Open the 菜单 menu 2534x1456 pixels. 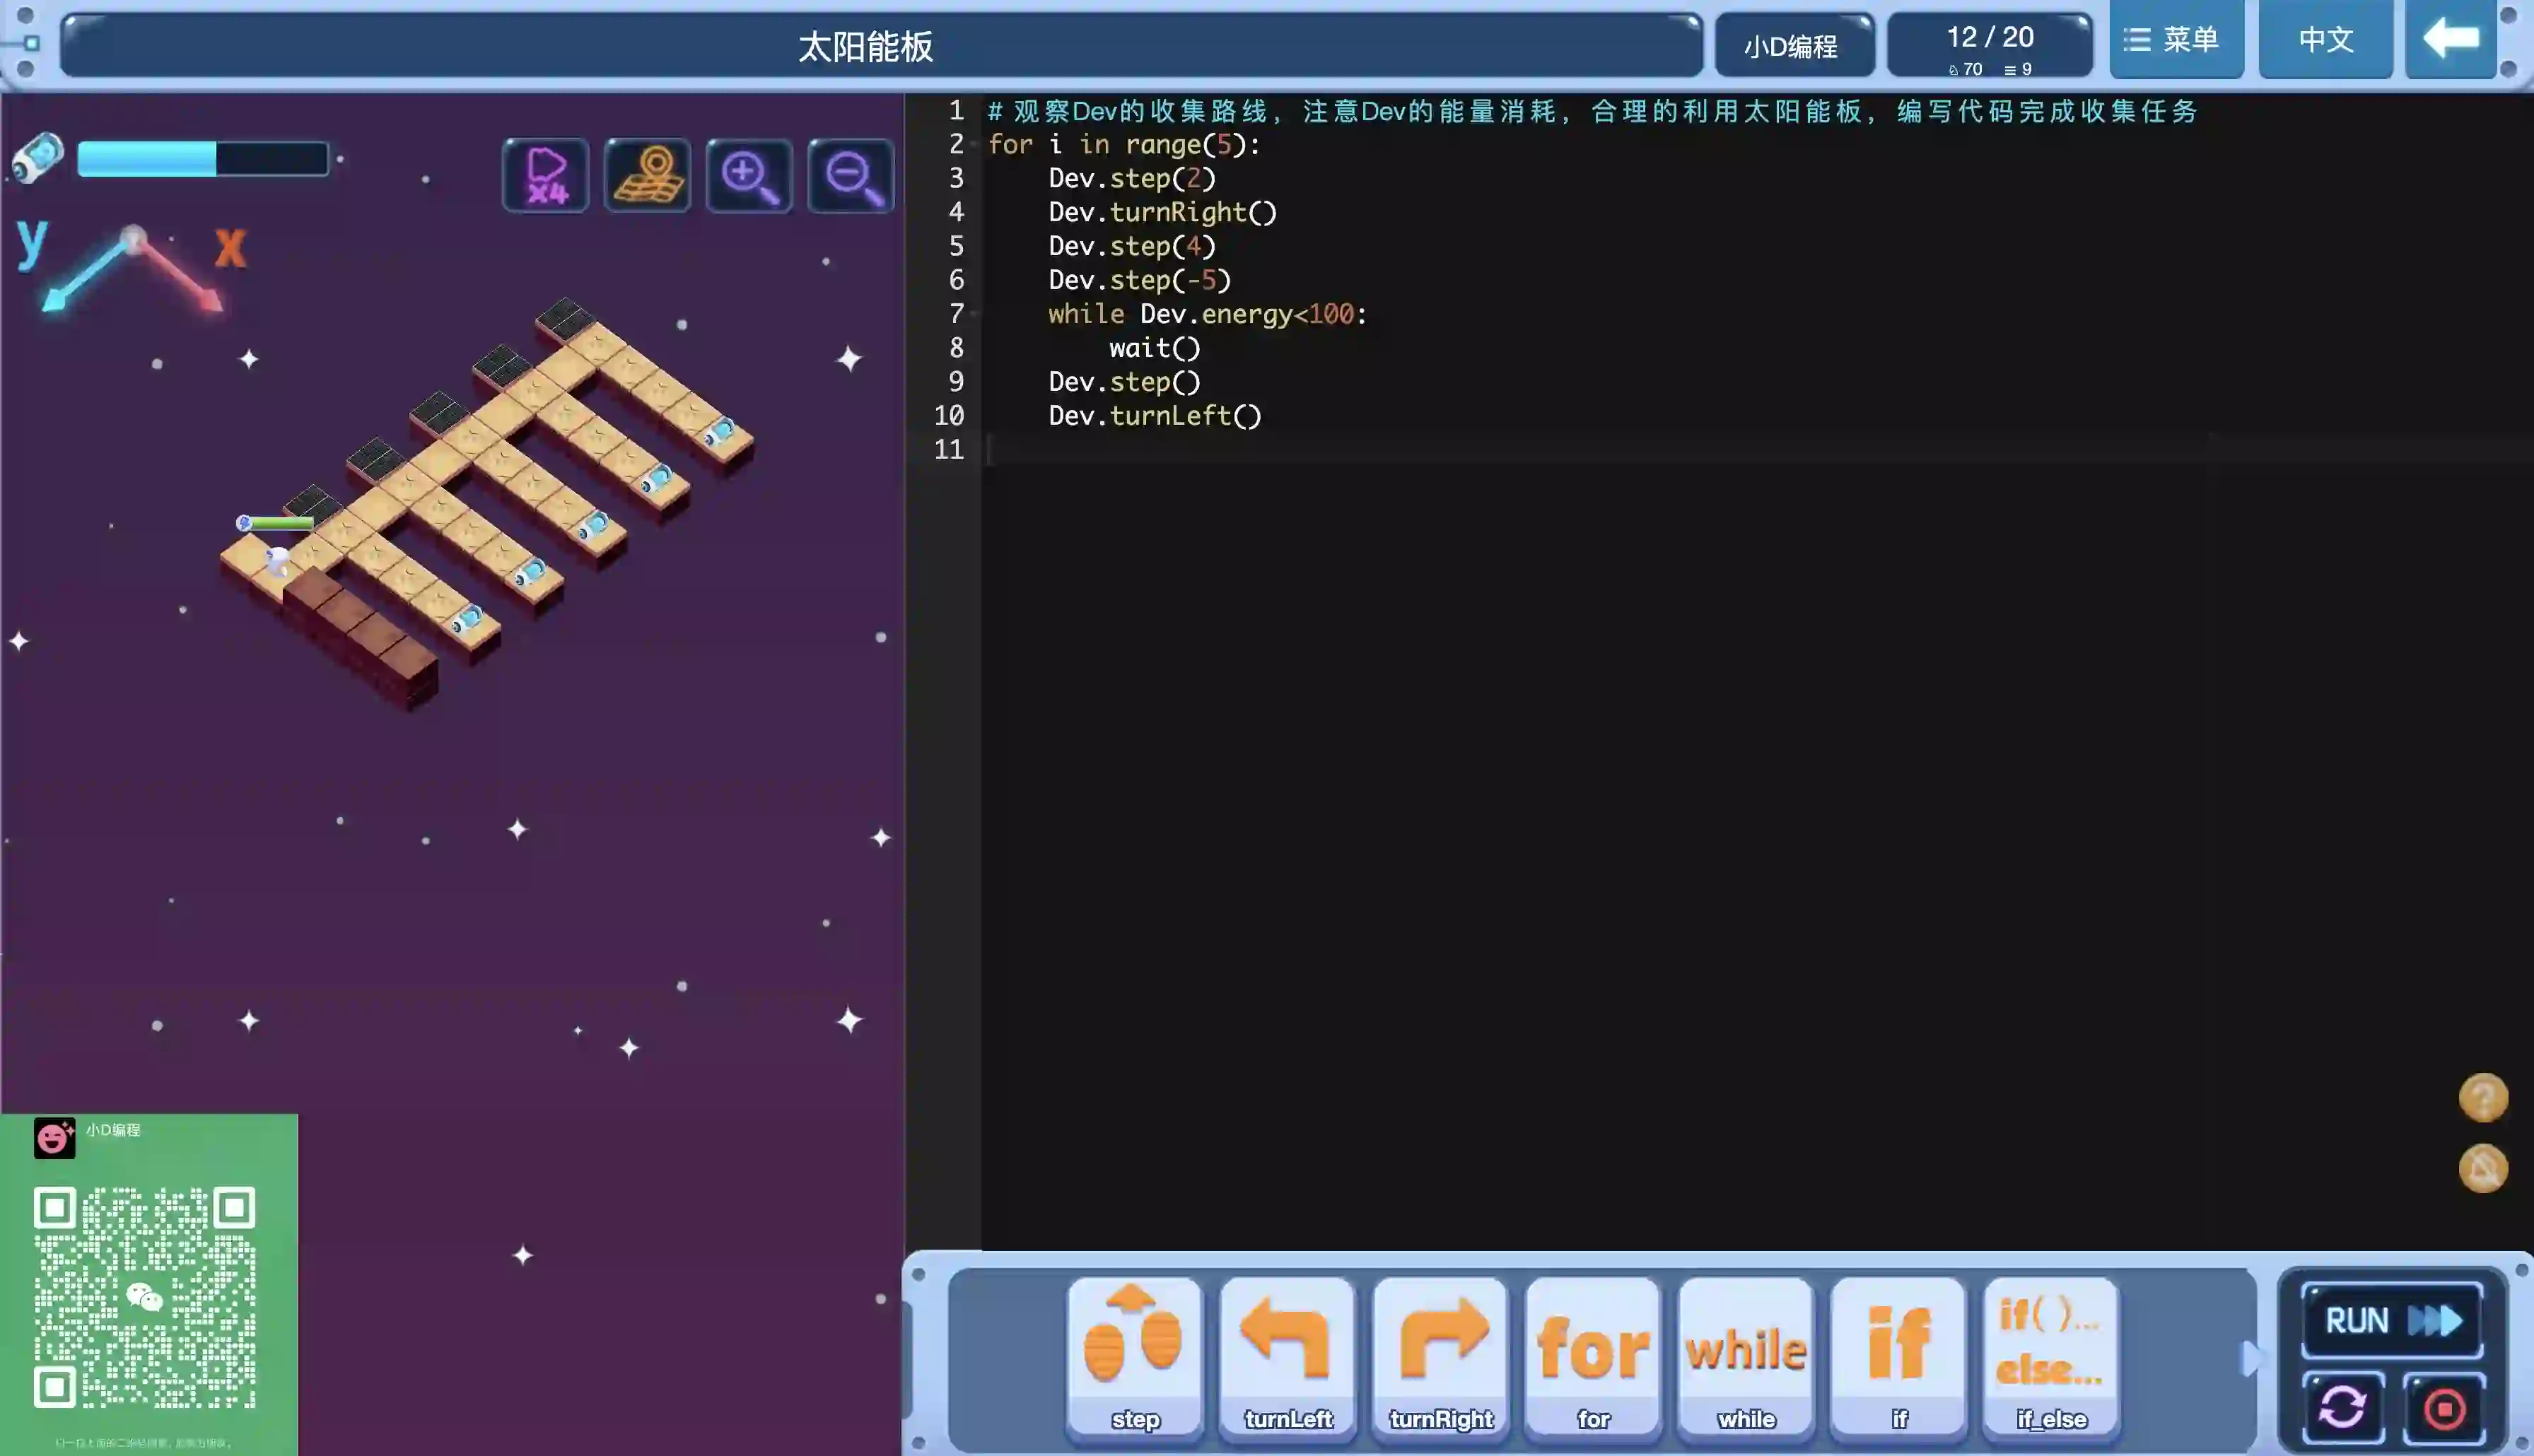[x=2176, y=40]
